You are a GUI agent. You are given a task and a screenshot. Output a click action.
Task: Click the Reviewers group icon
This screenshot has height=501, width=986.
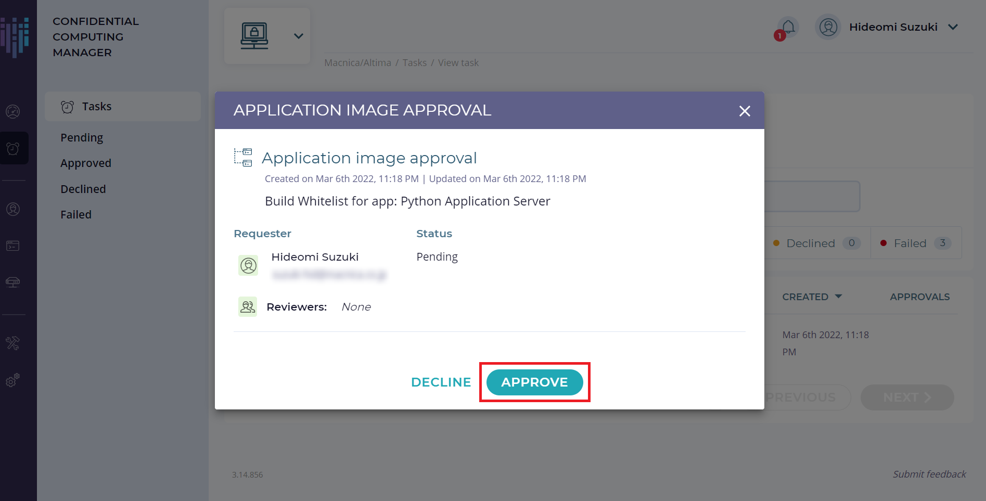(248, 307)
